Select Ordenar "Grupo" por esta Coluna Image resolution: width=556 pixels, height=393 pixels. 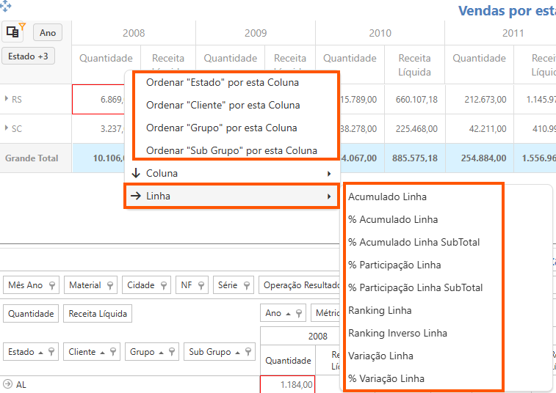point(222,128)
